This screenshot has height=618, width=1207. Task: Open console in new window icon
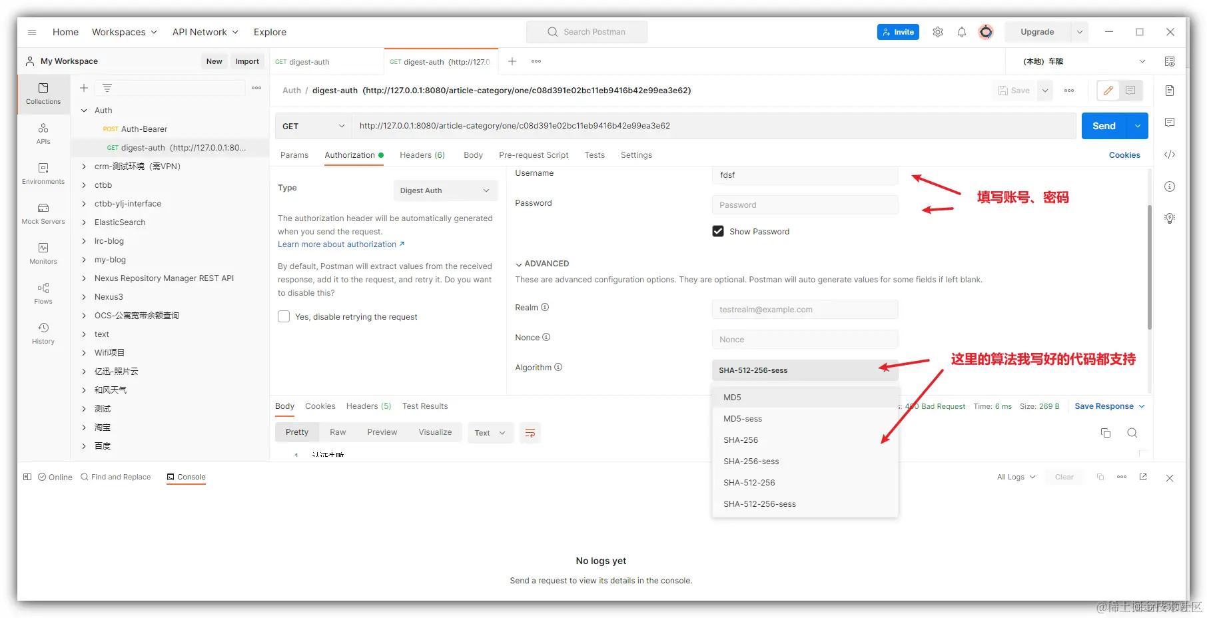pyautogui.click(x=1143, y=477)
